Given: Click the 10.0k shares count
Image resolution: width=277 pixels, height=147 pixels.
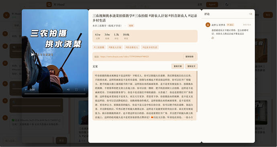Looking at the screenshot, I should 126,35.
